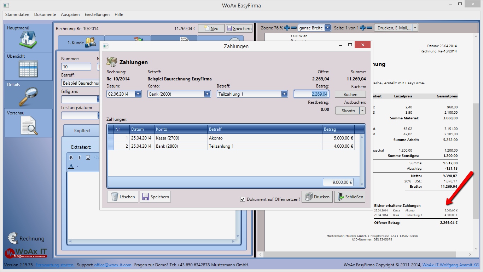The height and width of the screenshot is (272, 483).
Task: Open the Ausgaben menu
Action: pyautogui.click(x=70, y=15)
